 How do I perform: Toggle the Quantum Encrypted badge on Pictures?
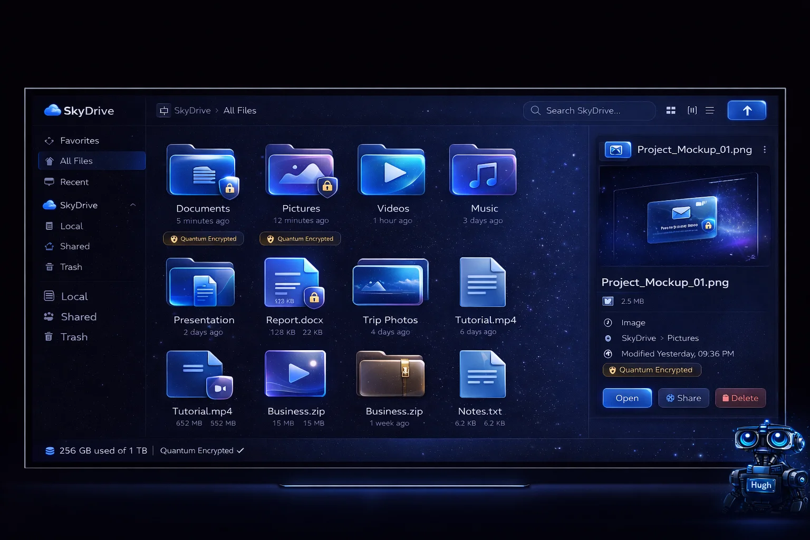[300, 238]
